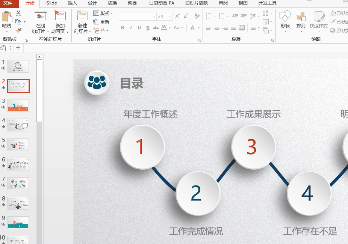The height and width of the screenshot is (244, 348).
Task: Toggle italic formatting
Action: tap(131, 28)
